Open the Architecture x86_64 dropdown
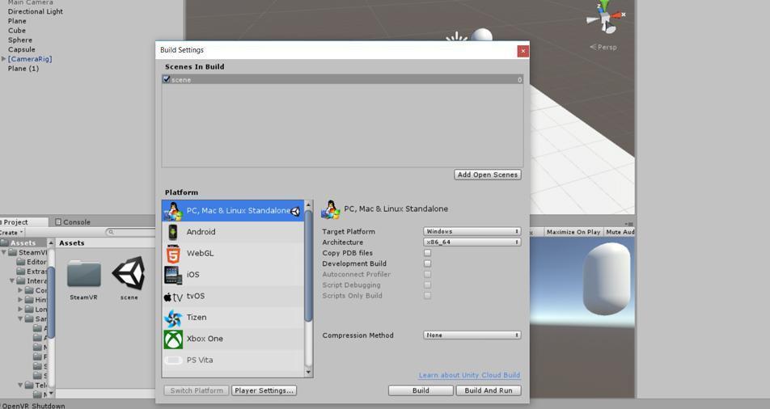Image resolution: width=770 pixels, height=409 pixels. 472,242
